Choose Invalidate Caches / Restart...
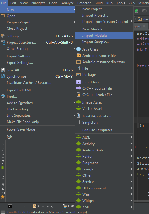Viewport: 149px width, 214px height. click(38, 83)
